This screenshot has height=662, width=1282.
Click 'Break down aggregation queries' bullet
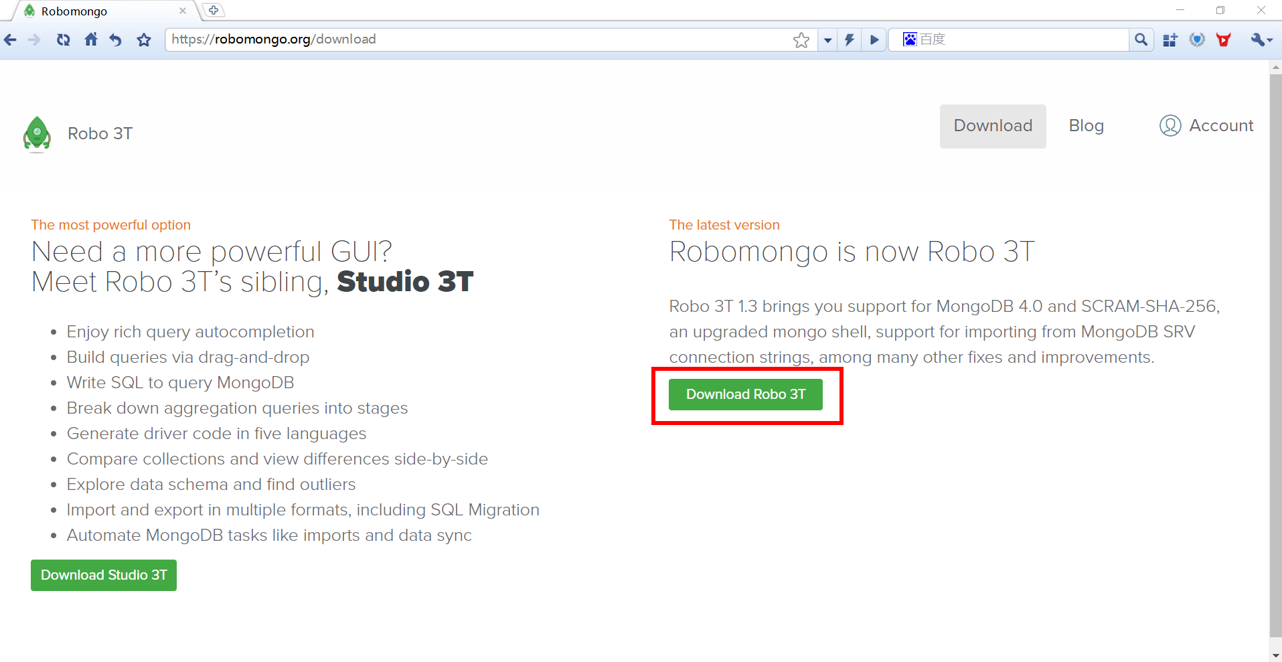pyautogui.click(x=237, y=408)
